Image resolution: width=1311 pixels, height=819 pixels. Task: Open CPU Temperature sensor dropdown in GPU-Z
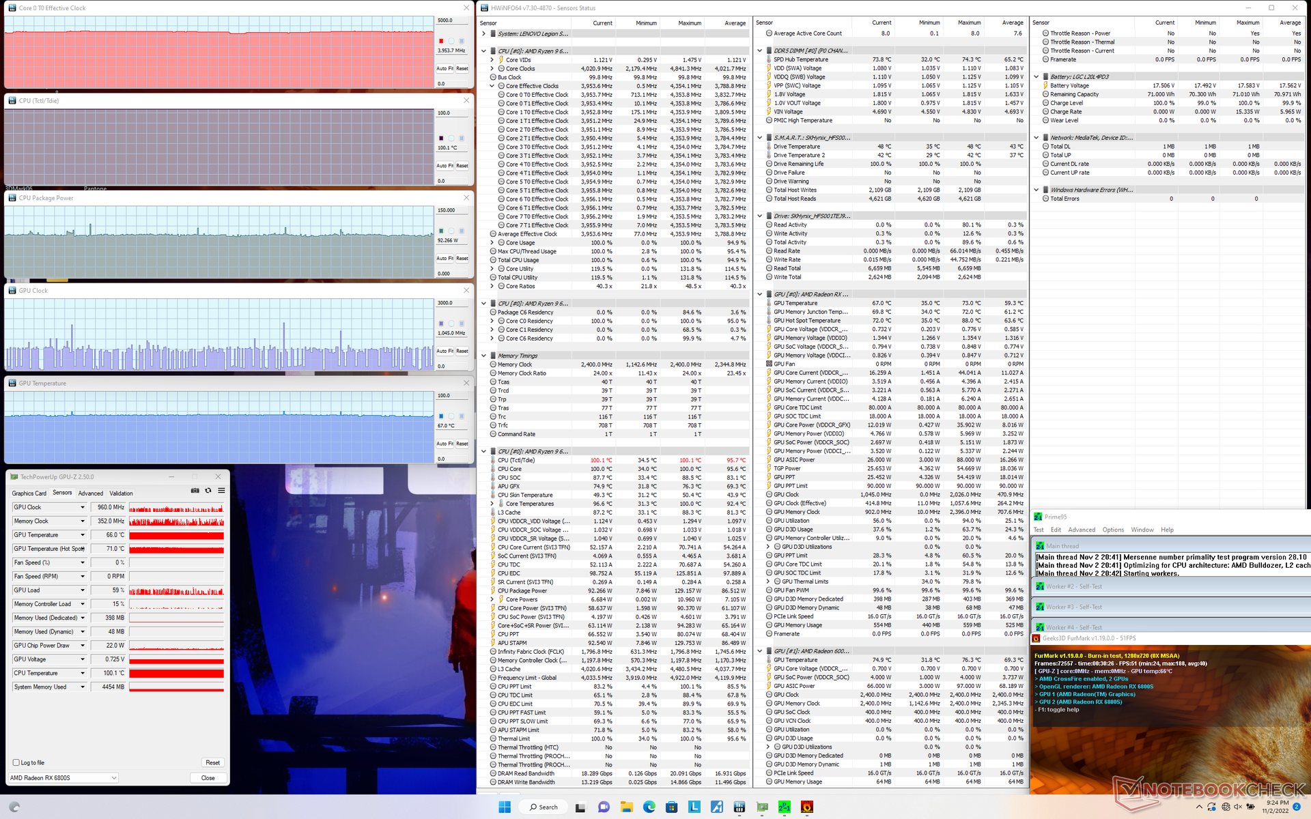point(83,673)
